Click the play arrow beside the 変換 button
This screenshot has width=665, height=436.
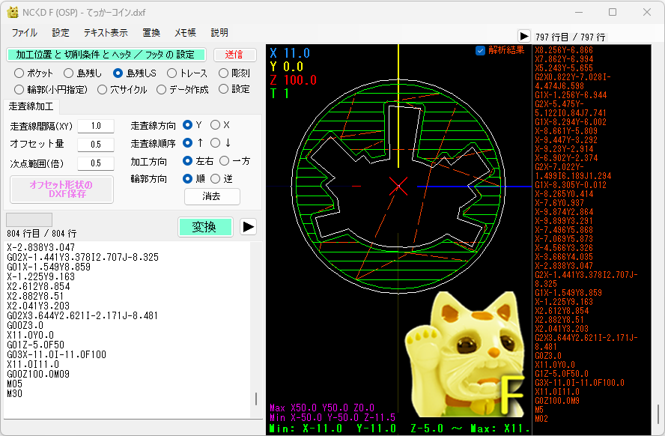(248, 227)
